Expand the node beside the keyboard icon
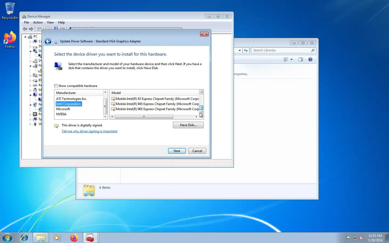 (x=30, y=85)
